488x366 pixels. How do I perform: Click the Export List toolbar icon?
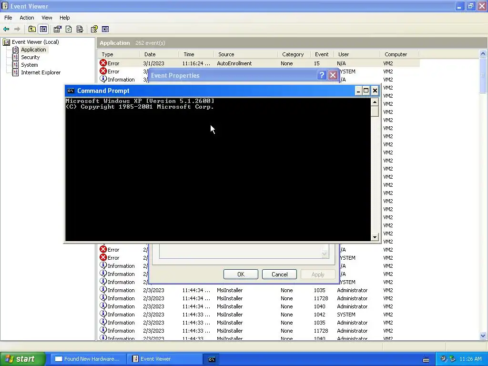coord(80,29)
